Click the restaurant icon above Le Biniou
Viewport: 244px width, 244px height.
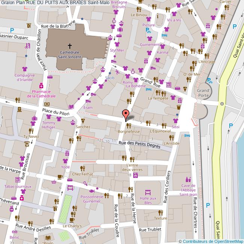click(139, 9)
